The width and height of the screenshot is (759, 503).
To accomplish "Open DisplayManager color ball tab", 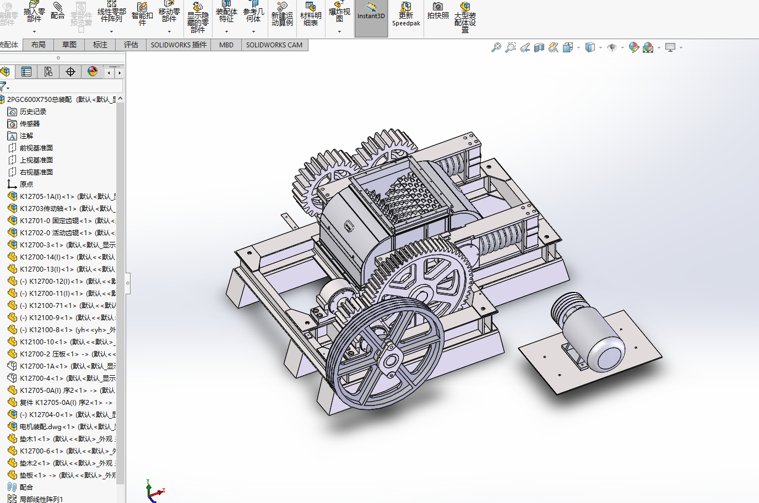I will pos(93,72).
